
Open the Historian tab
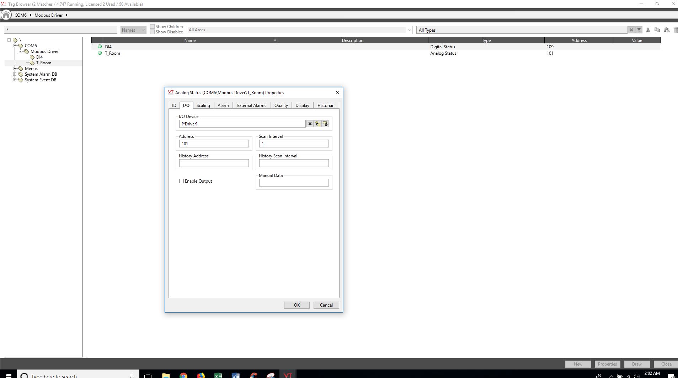click(x=326, y=106)
